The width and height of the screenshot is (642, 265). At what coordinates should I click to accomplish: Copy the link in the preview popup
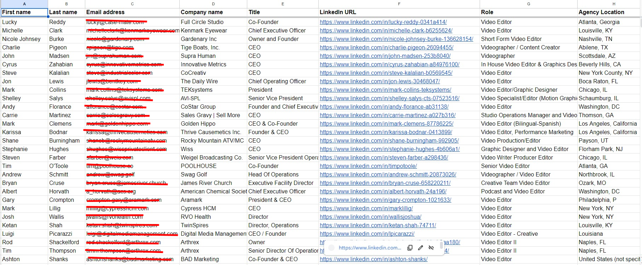click(410, 248)
